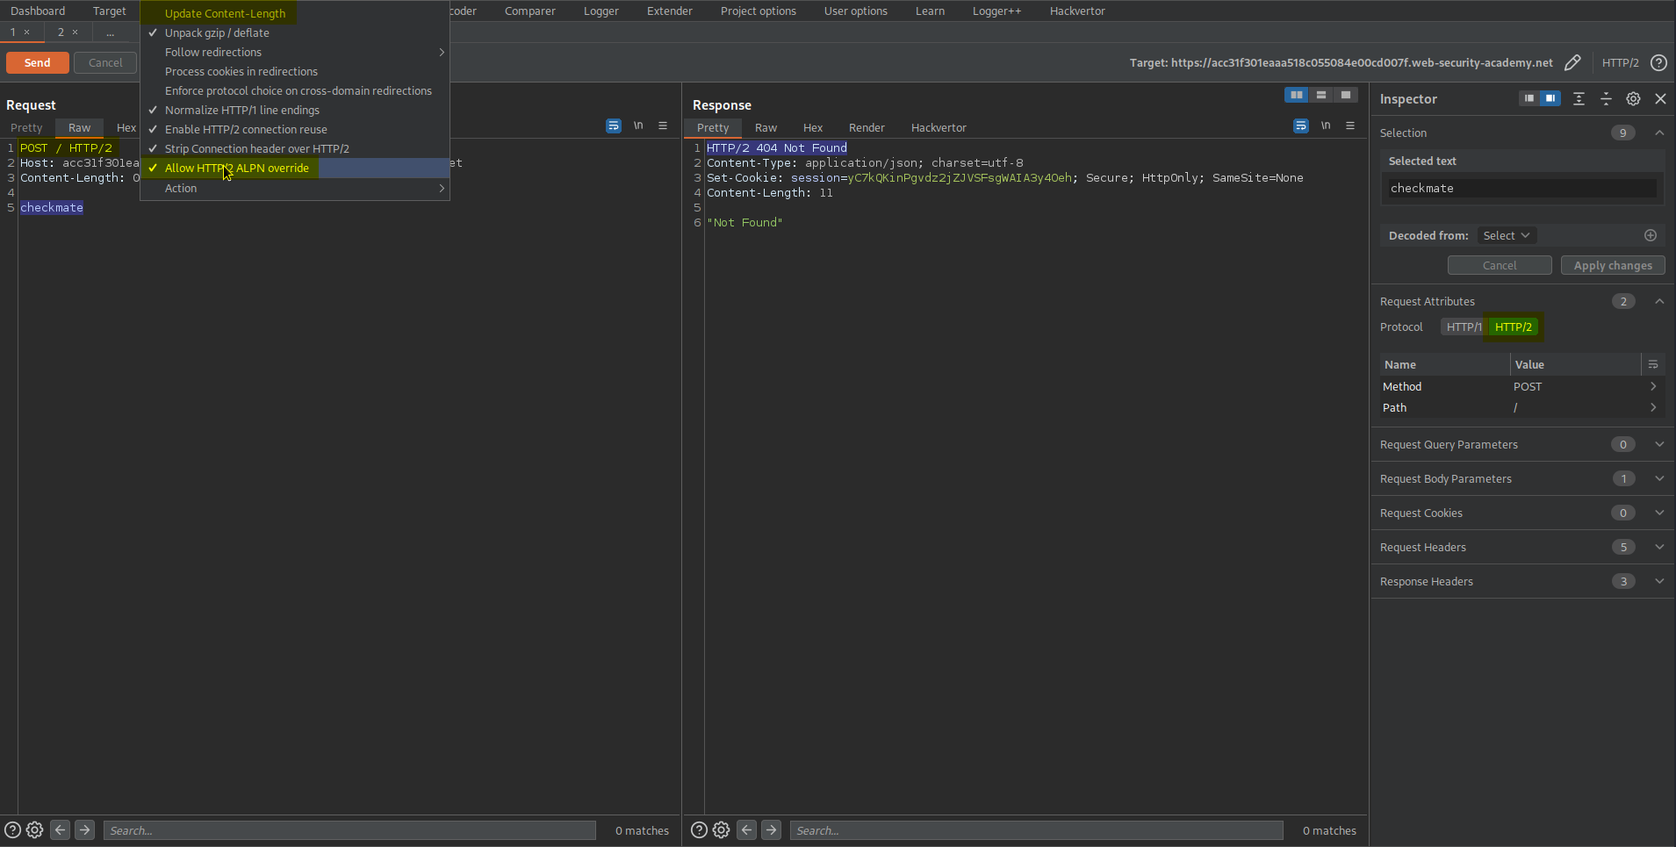Expand Response Headers section
Viewport: 1676px width, 847px height.
(x=1659, y=581)
